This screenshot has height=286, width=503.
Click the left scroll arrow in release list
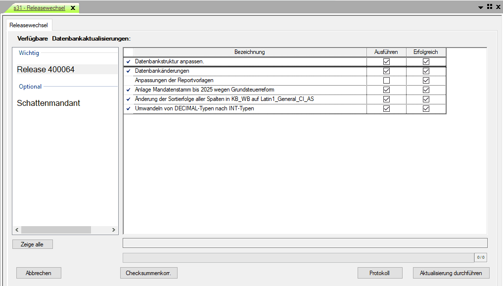pyautogui.click(x=16, y=230)
